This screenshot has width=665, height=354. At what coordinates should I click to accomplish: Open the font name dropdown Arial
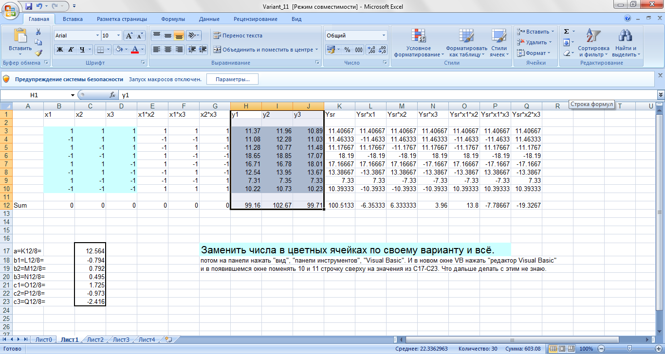pos(97,35)
